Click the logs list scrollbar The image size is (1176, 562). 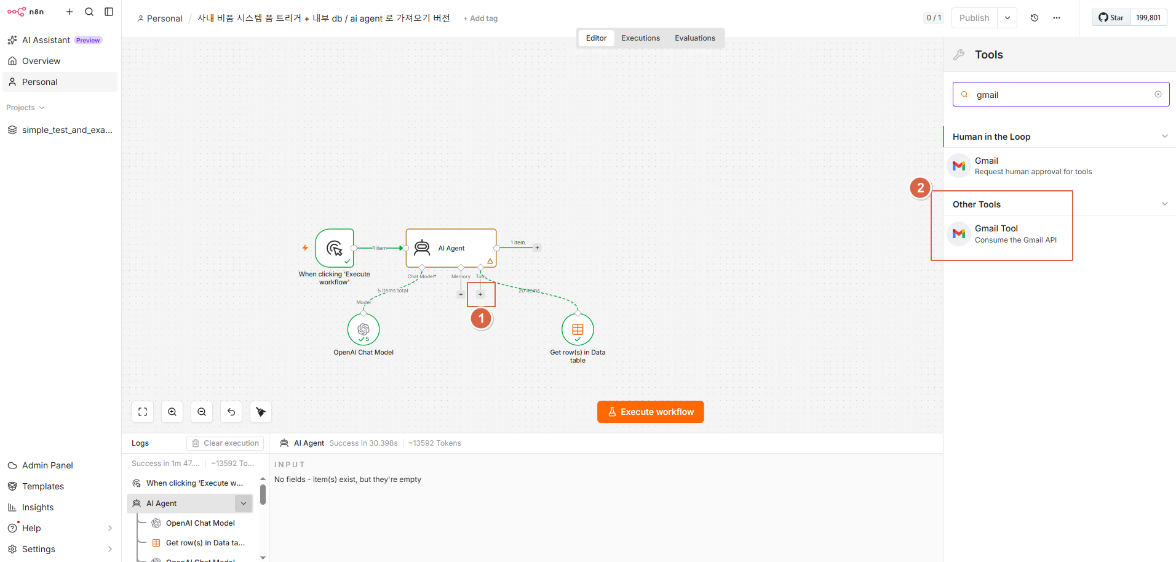click(x=263, y=494)
